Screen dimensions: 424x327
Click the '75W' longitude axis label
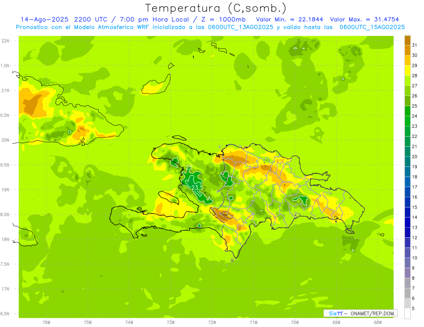[88, 322]
